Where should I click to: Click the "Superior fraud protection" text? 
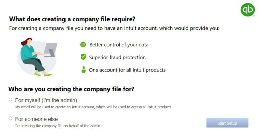(x=117, y=57)
